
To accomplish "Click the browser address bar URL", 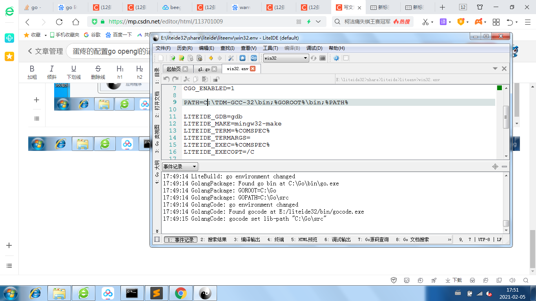I will tap(166, 22).
